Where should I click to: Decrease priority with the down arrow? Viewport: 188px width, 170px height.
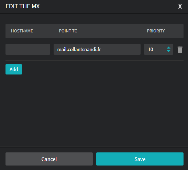point(168,51)
